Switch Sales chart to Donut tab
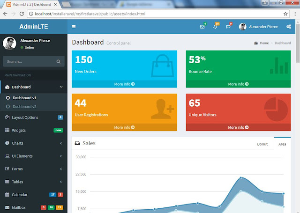The height and width of the screenshot is (213, 300). [x=262, y=144]
